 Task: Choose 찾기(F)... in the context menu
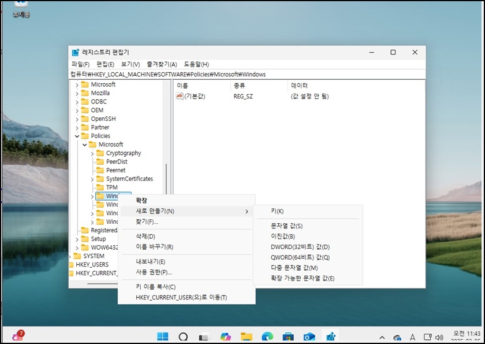tap(187, 221)
